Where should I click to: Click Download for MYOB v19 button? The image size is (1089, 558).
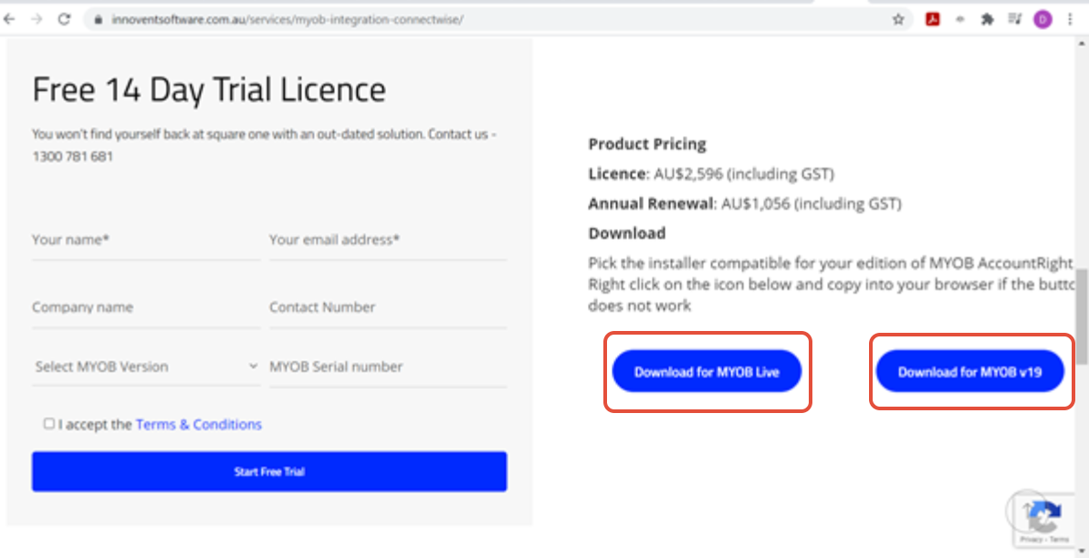click(x=970, y=371)
